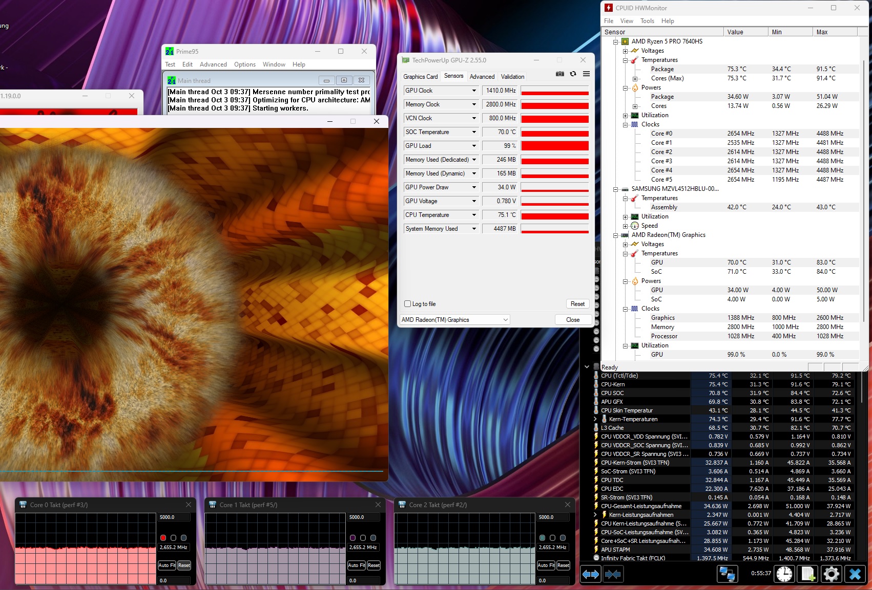872x590 pixels.
Task: Switch to the Advanced tab in GPU-Z
Action: click(x=482, y=77)
